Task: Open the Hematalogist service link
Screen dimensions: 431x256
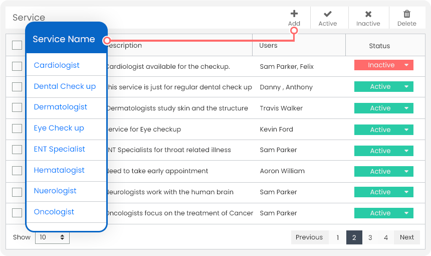Action: click(59, 170)
